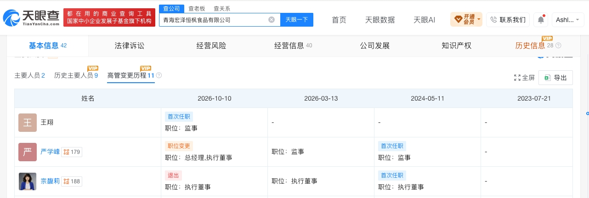589x198 pixels.
Task: Click the help icon next to 高管变更历程
Action: [159, 75]
